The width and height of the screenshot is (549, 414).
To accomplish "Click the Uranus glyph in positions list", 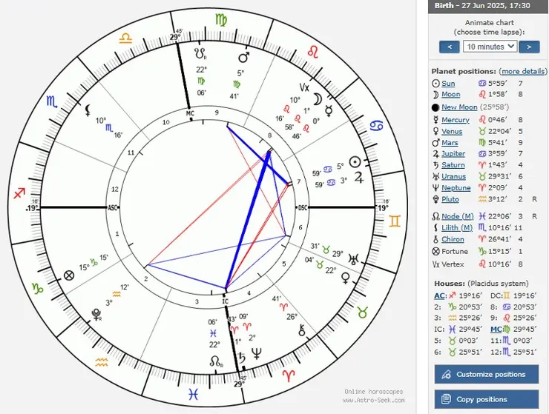I will tap(435, 176).
